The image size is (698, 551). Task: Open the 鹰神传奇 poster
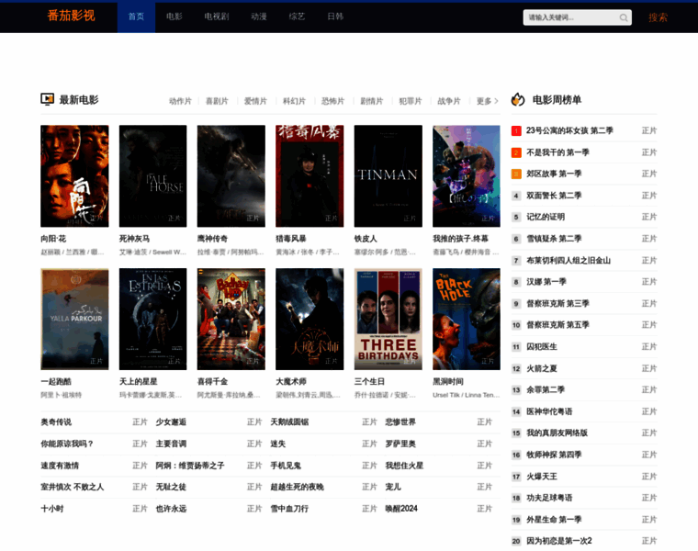click(x=231, y=176)
